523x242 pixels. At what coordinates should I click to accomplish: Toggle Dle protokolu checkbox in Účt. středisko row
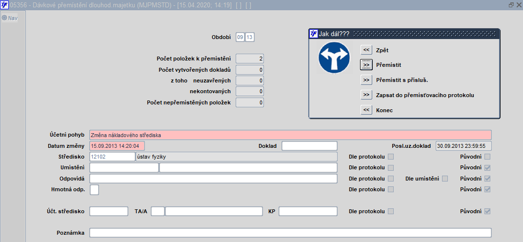tap(391, 211)
